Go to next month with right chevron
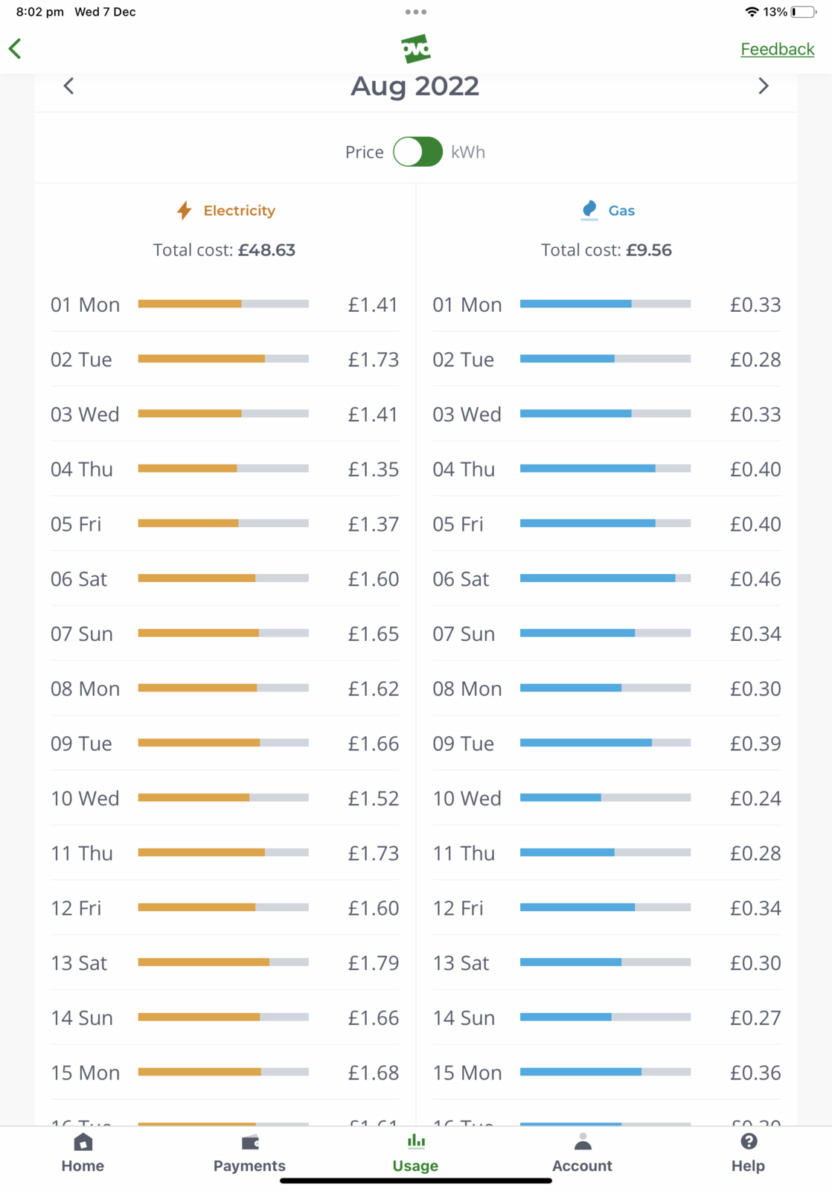832x1191 pixels. tap(763, 86)
